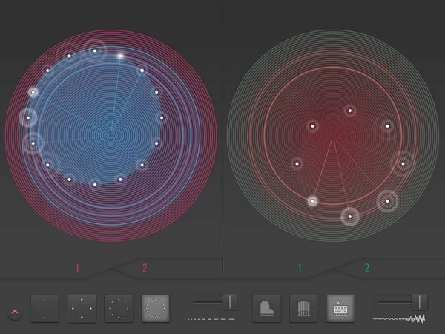445x334 pixels.
Task: Tap the topmost-left node in red circle
Action: coord(312,127)
